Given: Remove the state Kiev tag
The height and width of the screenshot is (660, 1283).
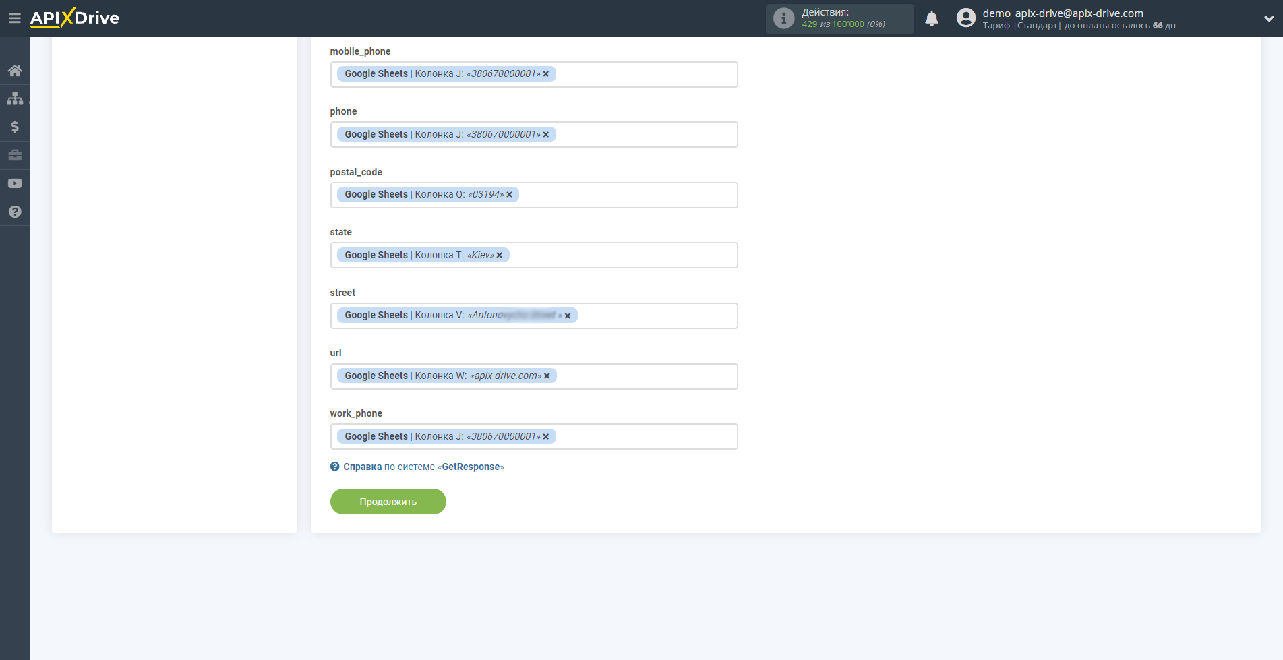Looking at the screenshot, I should point(500,256).
